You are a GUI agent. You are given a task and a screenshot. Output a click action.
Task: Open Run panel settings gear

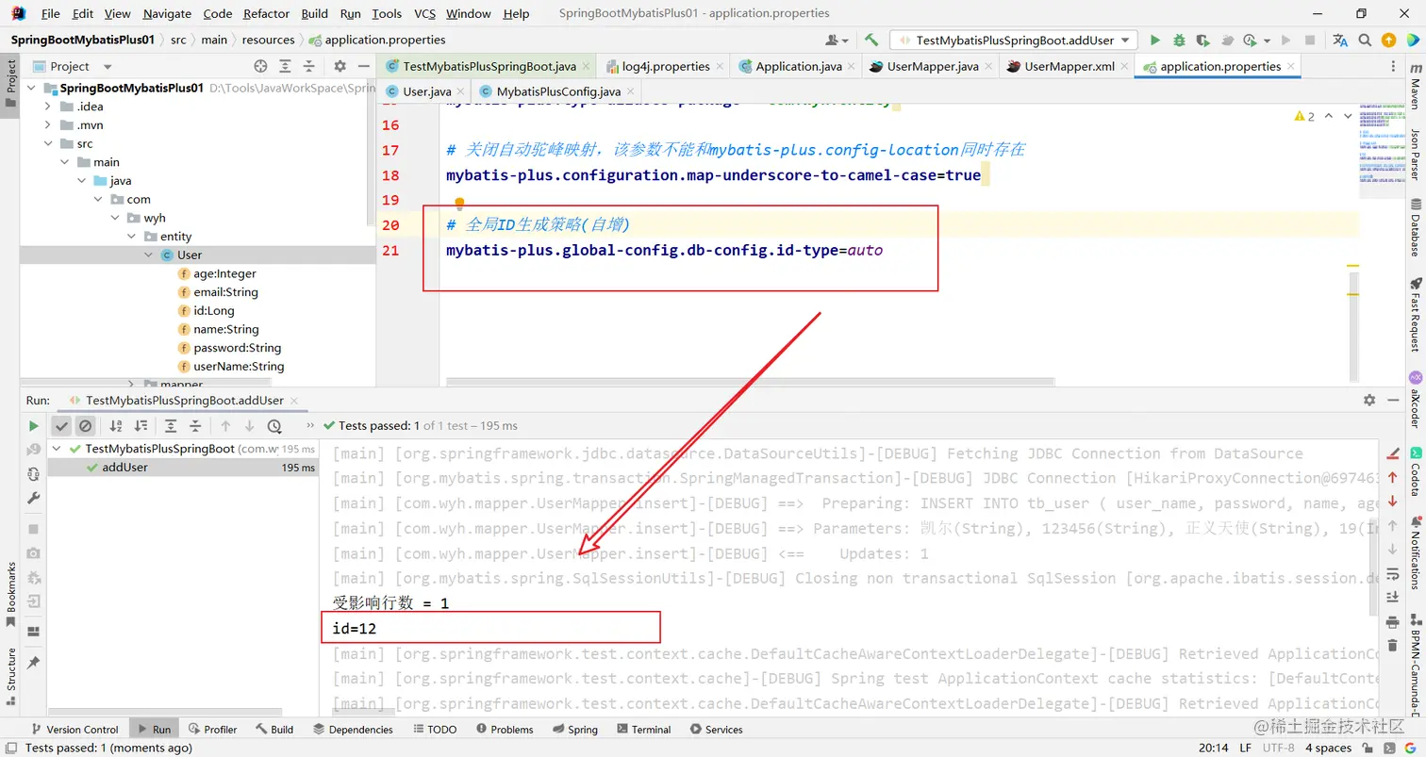(x=1369, y=401)
